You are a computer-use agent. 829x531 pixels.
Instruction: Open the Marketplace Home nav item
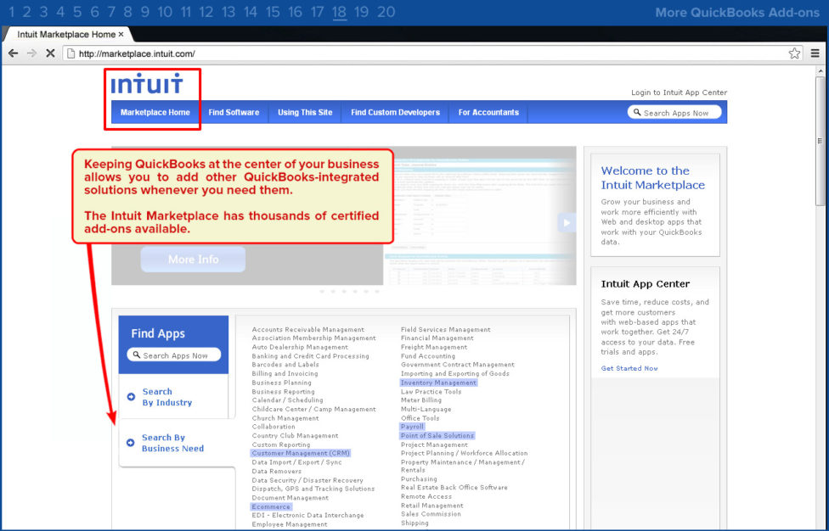coord(155,113)
